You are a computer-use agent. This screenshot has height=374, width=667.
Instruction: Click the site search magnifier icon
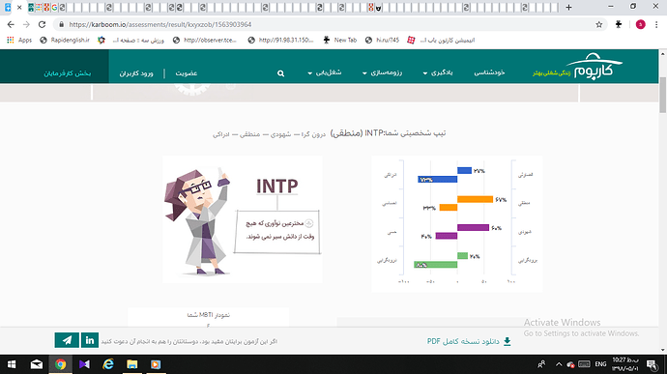(280, 73)
